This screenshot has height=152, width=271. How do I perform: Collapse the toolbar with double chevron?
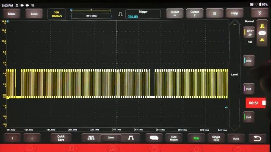260,13
